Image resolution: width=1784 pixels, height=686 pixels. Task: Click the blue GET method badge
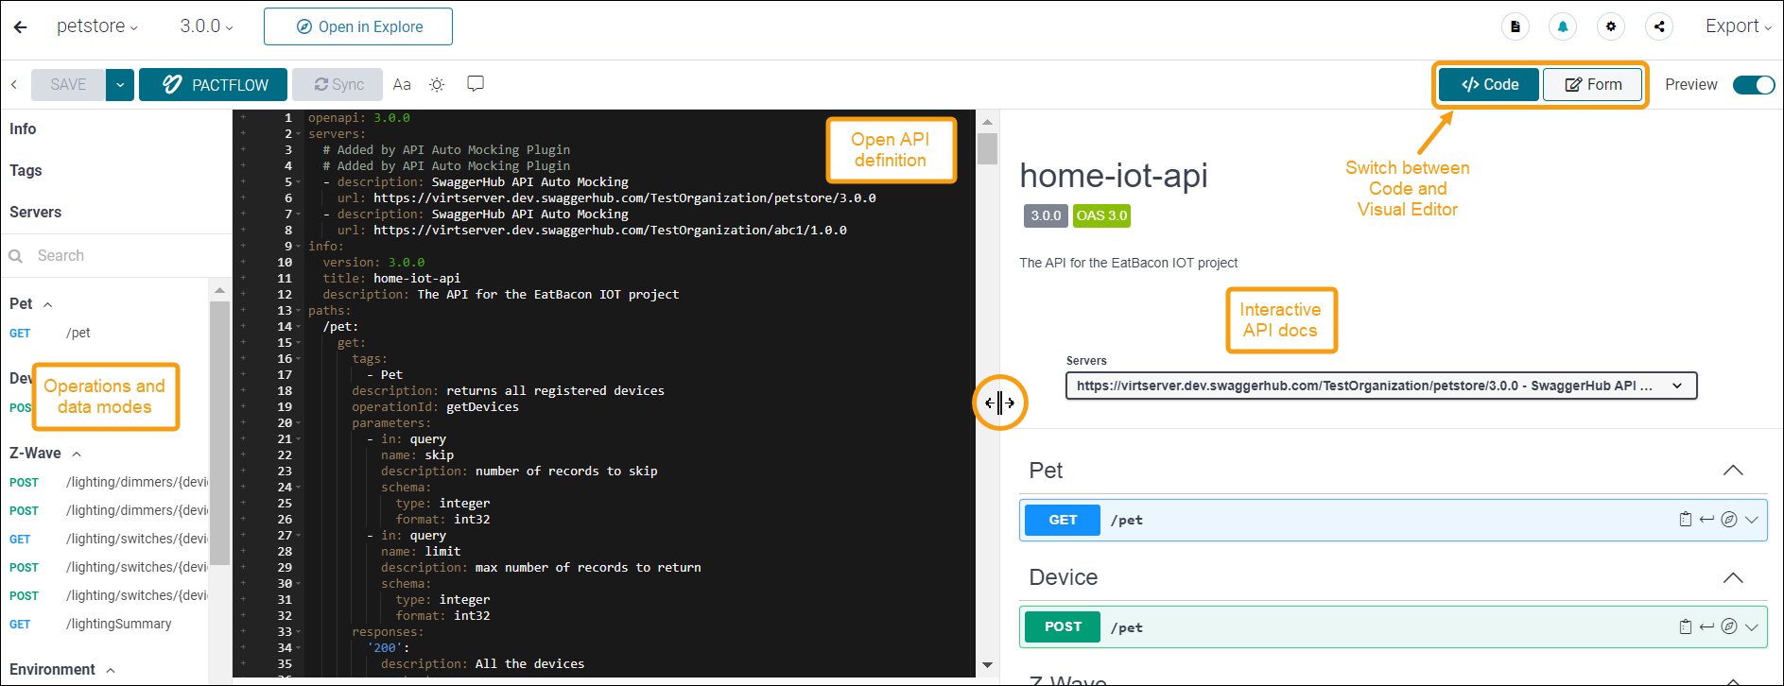1063,520
